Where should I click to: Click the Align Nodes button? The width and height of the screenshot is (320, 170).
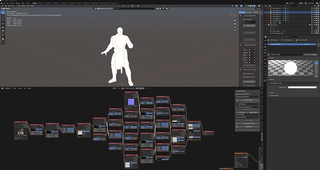click(248, 127)
